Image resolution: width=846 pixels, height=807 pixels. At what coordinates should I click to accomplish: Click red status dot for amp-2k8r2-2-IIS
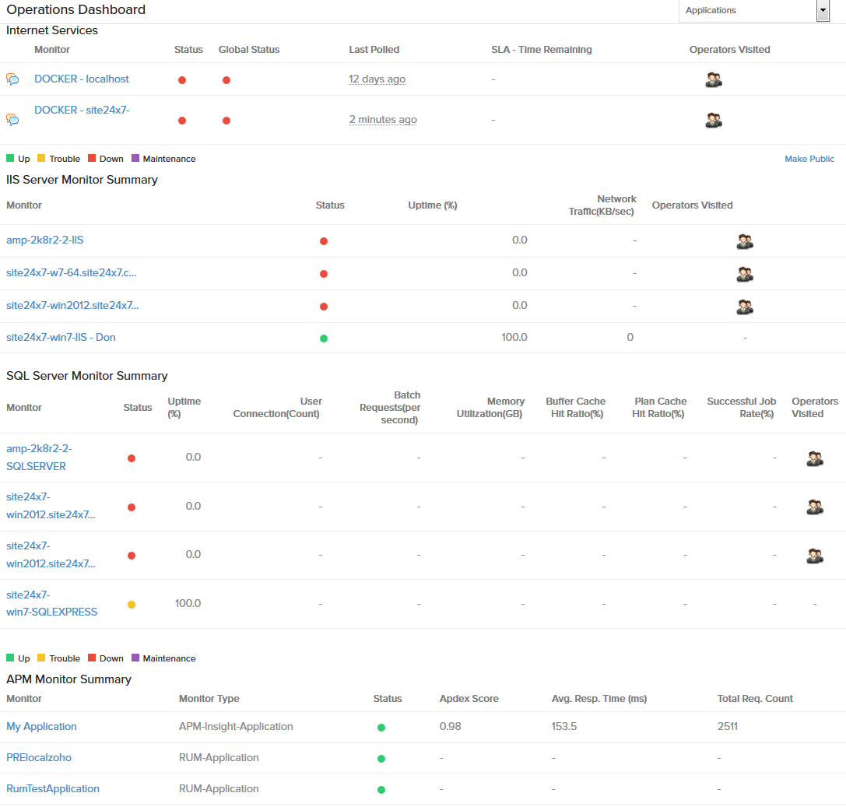point(324,241)
